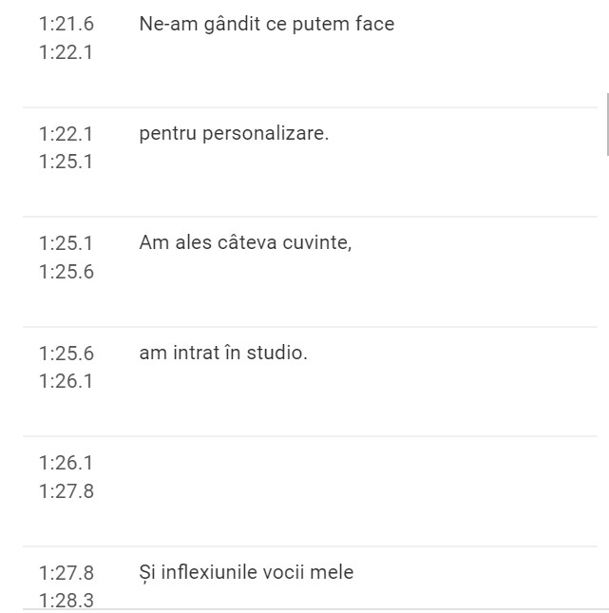609x613 pixels.
Task: Edit end time of "Am ales câteva cuvinte"
Action: point(67,272)
